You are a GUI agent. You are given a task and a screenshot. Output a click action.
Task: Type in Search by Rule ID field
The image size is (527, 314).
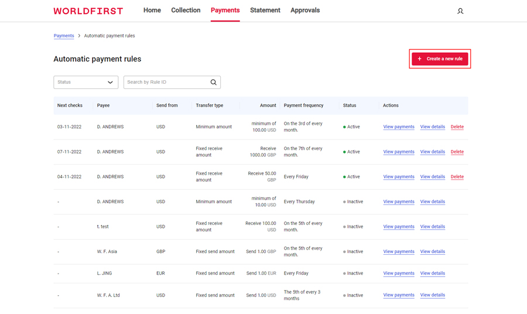(x=166, y=83)
